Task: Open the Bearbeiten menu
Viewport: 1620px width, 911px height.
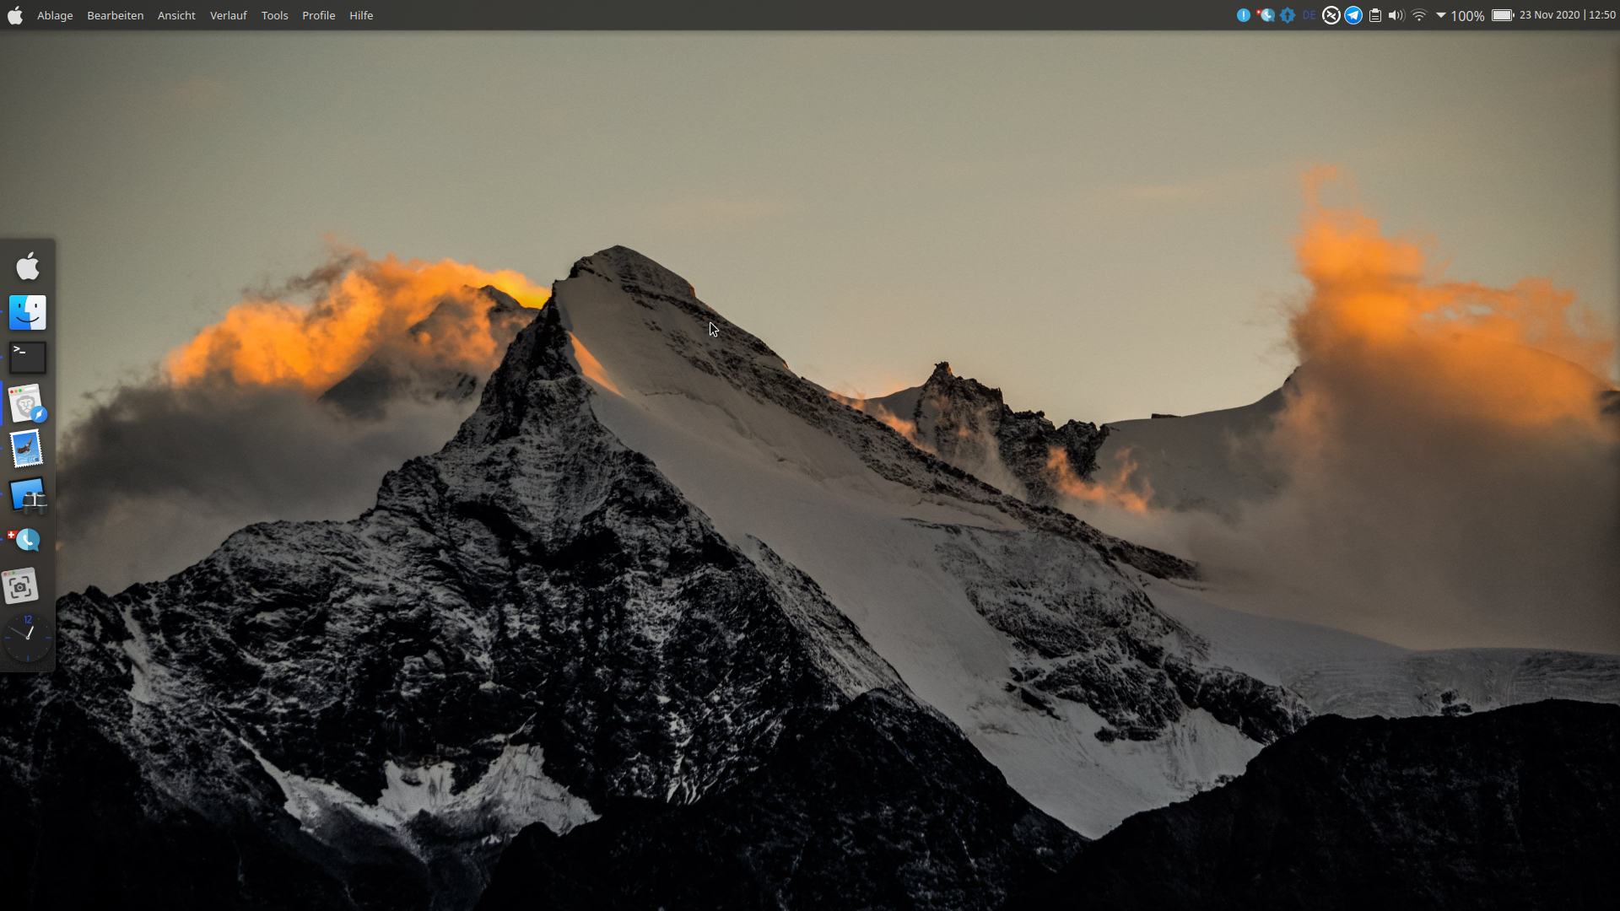Action: click(115, 15)
